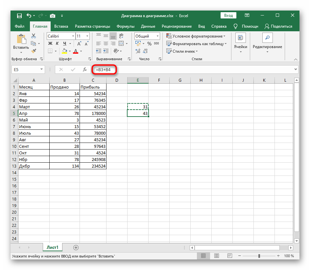The height and width of the screenshot is (270, 310).
Task: Expand the Общий number format dropdown
Action: point(157,36)
